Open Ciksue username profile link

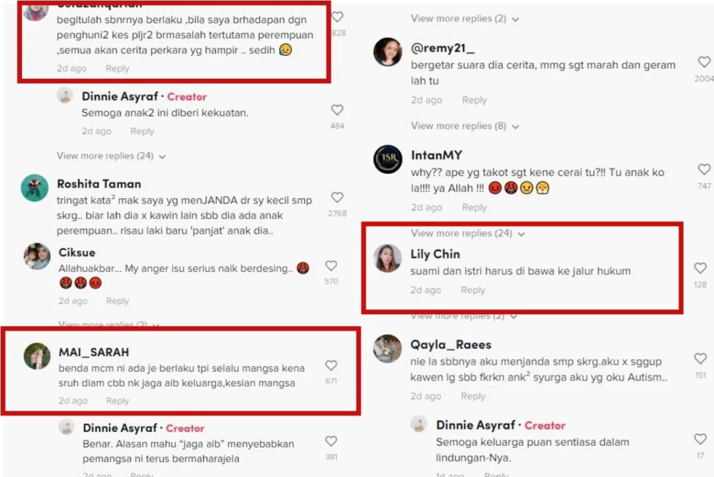(77, 253)
